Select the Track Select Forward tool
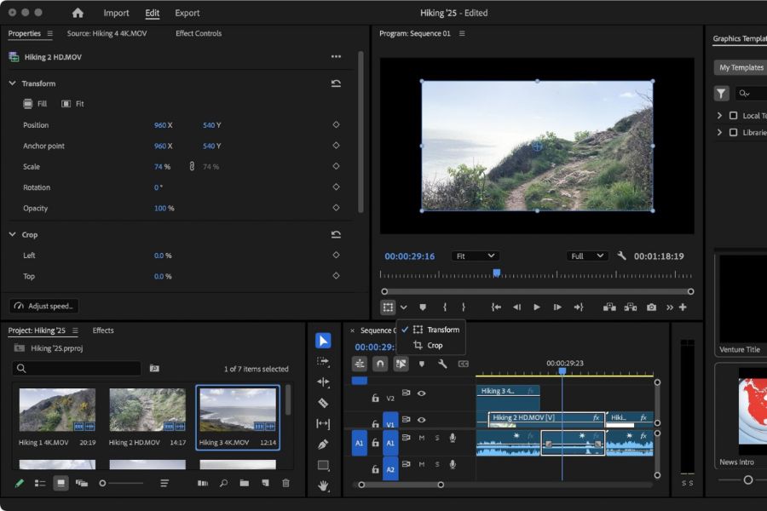 point(323,361)
